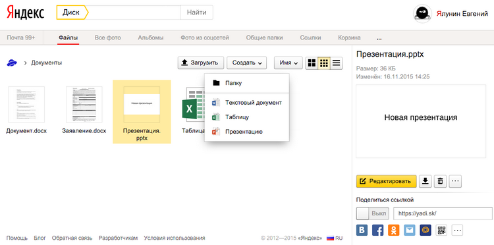Screen dimensions: 494x245
Task: Open the Имя sort dropdown
Action: click(288, 63)
